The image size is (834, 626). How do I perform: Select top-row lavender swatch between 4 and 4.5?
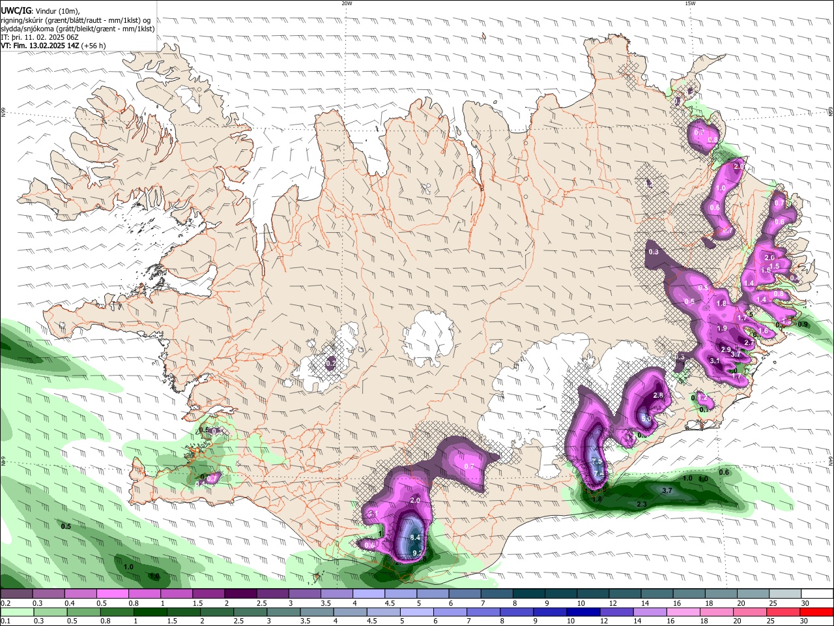coord(368,593)
